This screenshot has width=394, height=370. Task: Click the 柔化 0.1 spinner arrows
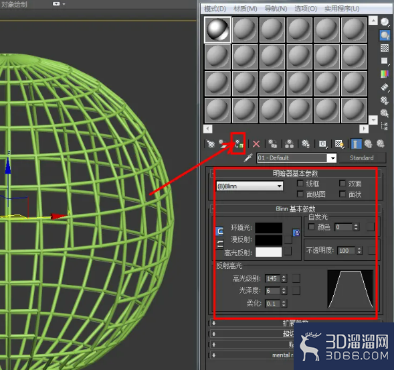284,304
